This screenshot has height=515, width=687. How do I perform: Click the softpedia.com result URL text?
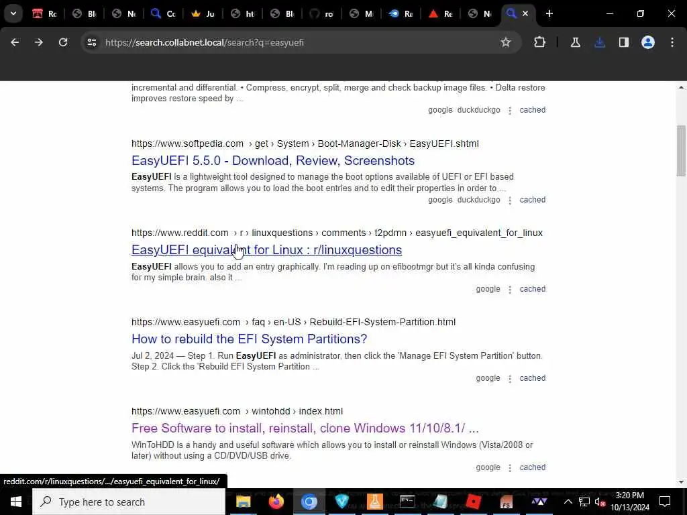305,144
